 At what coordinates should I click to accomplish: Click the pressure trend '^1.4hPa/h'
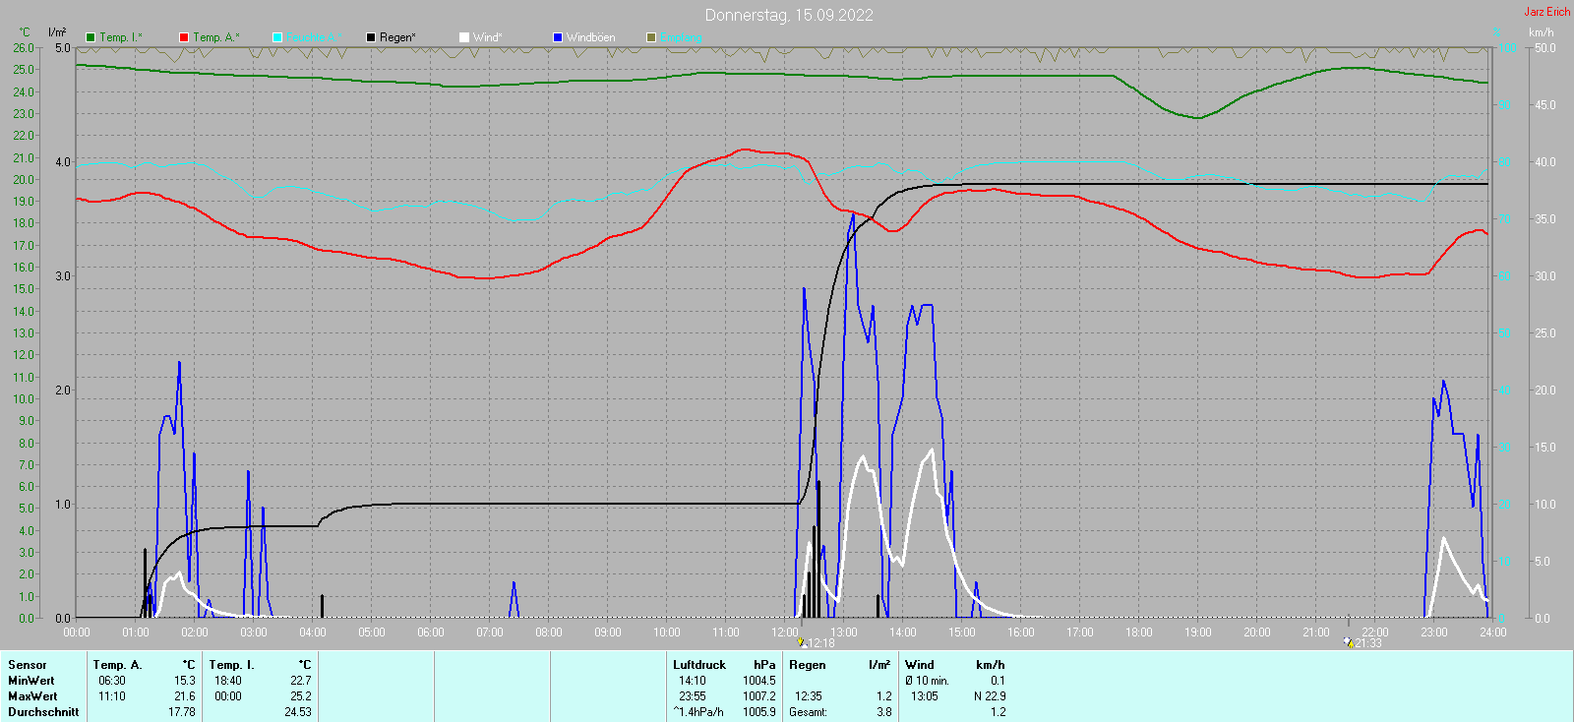pyautogui.click(x=698, y=712)
